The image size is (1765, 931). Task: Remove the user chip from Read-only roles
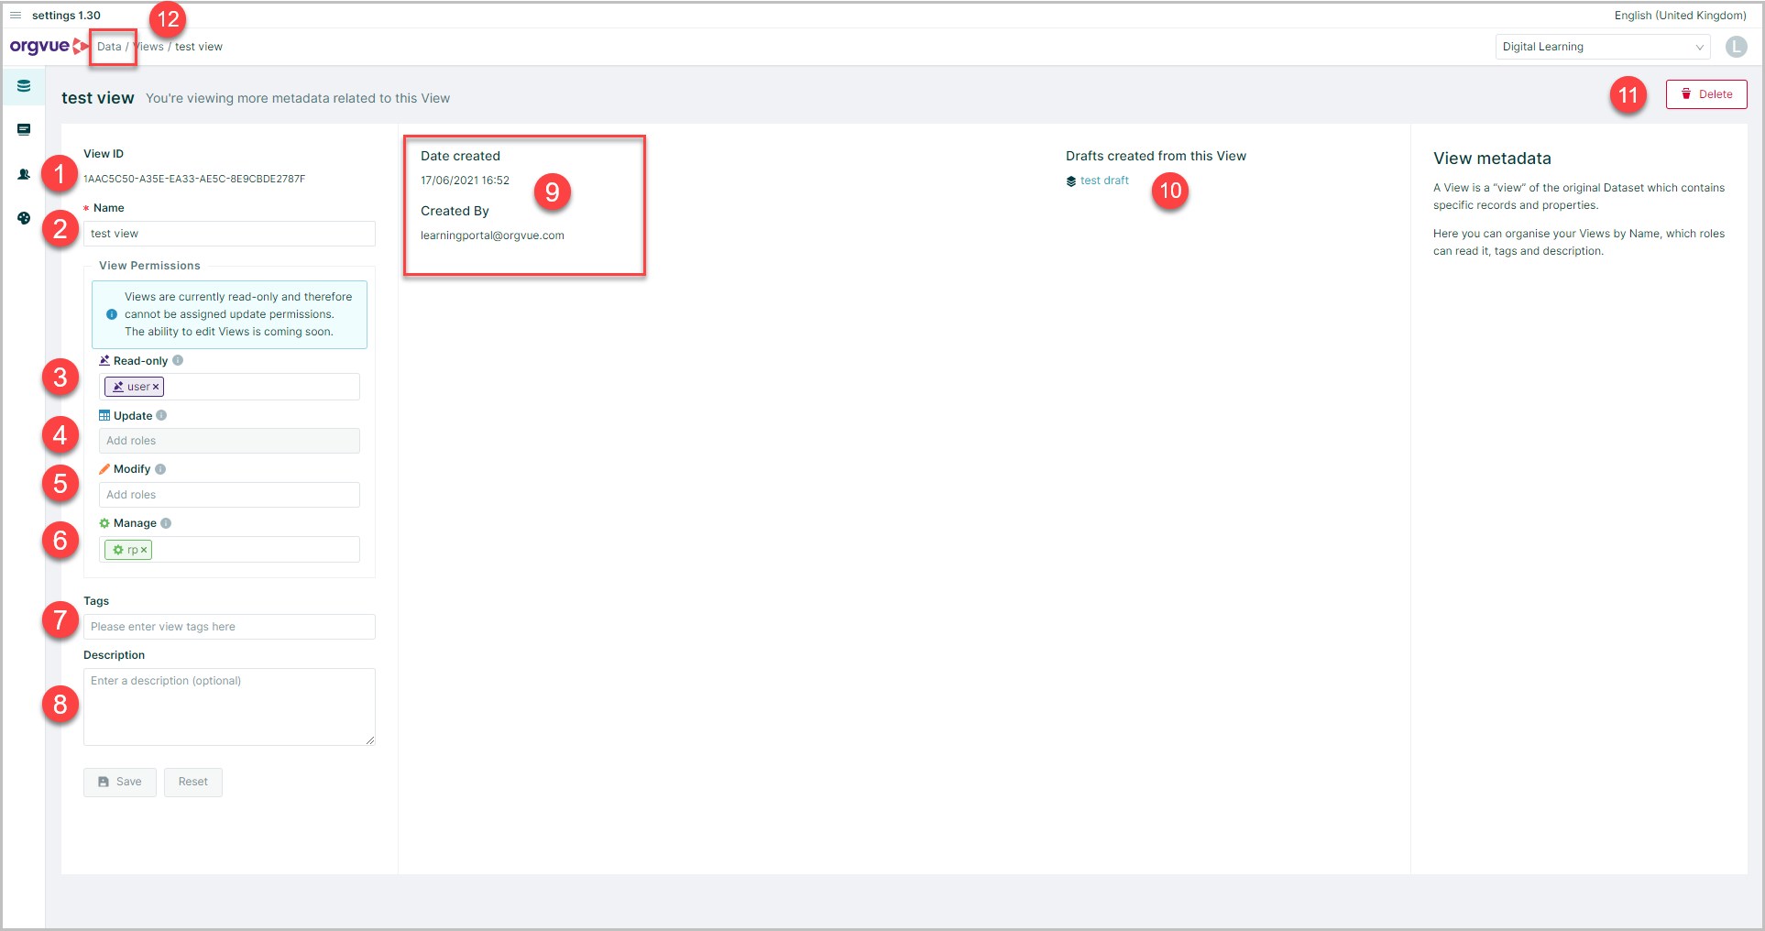pos(156,386)
